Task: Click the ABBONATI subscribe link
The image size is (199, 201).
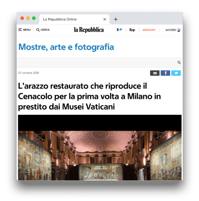Action: click(149, 30)
